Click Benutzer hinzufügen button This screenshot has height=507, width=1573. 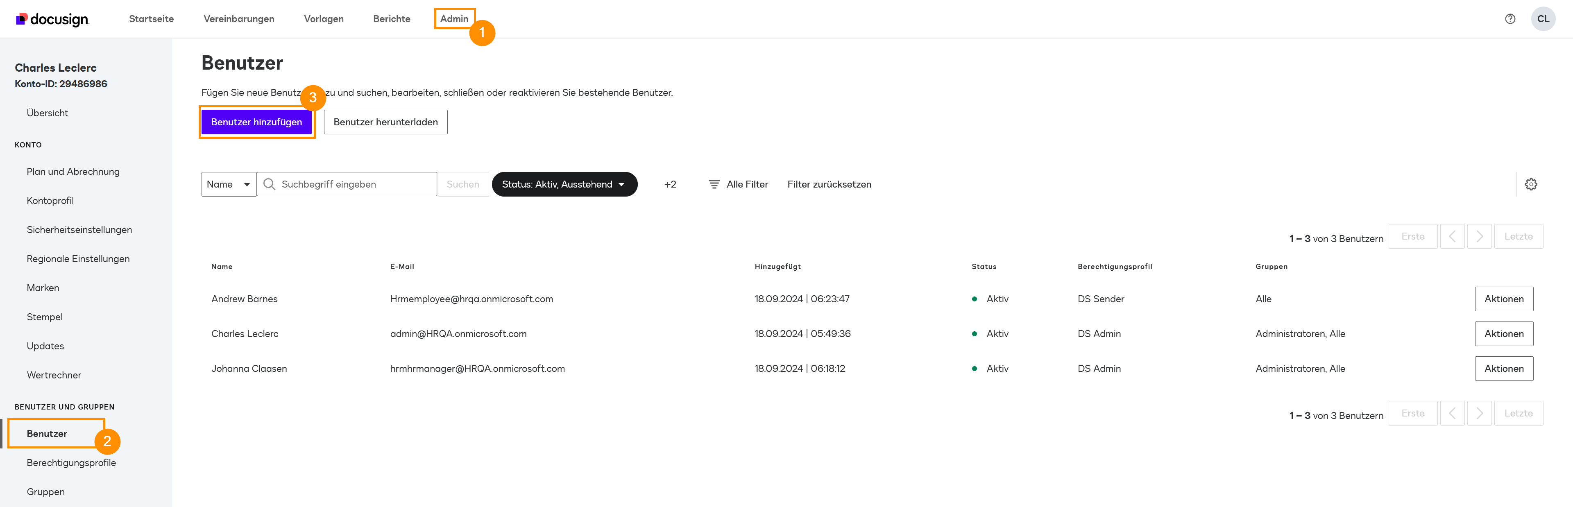pyautogui.click(x=256, y=122)
